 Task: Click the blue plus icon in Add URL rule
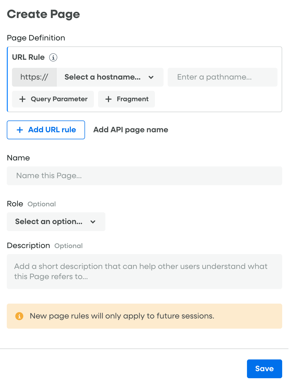tap(20, 130)
